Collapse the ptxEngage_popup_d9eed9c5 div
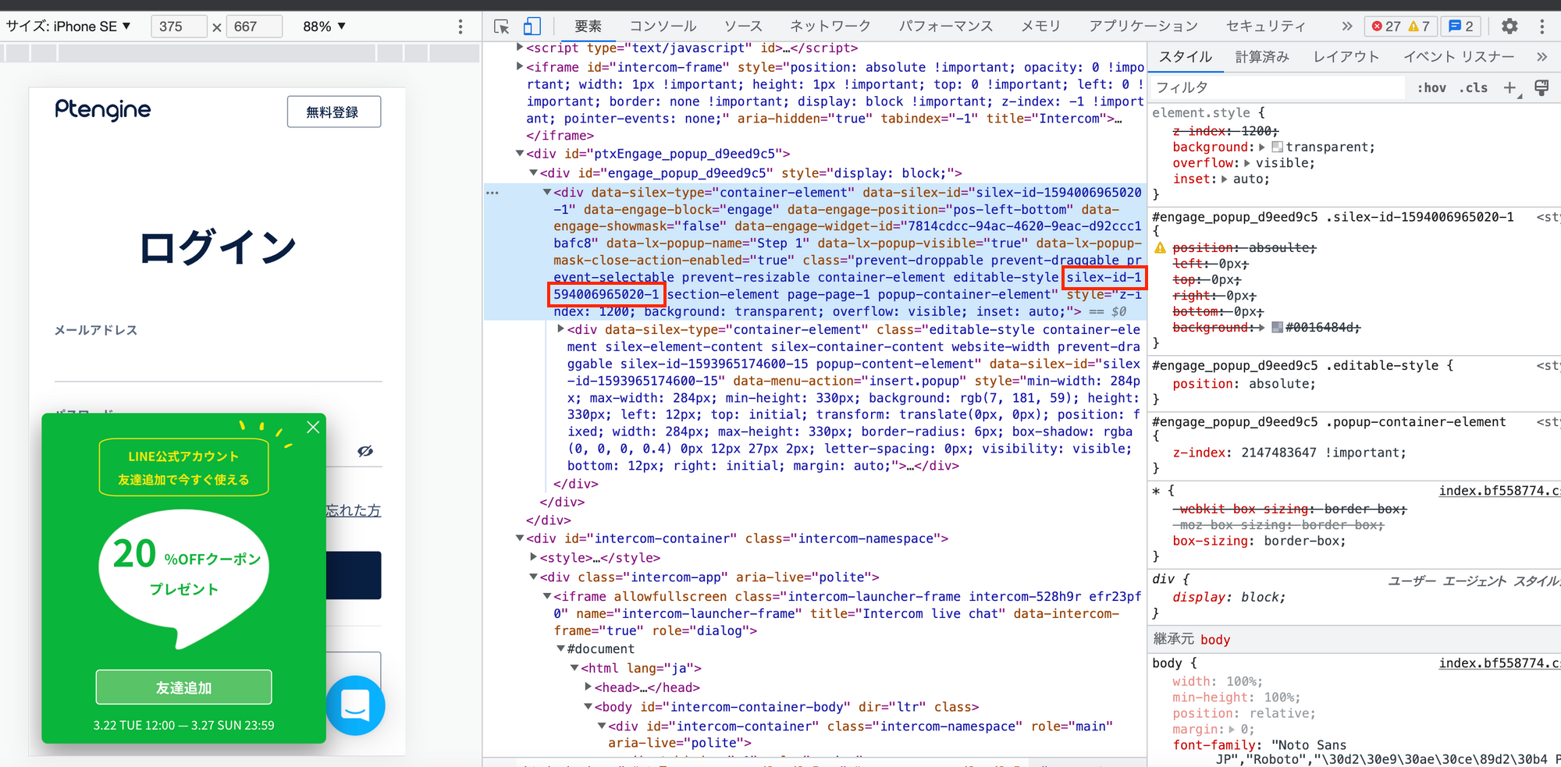 520,154
